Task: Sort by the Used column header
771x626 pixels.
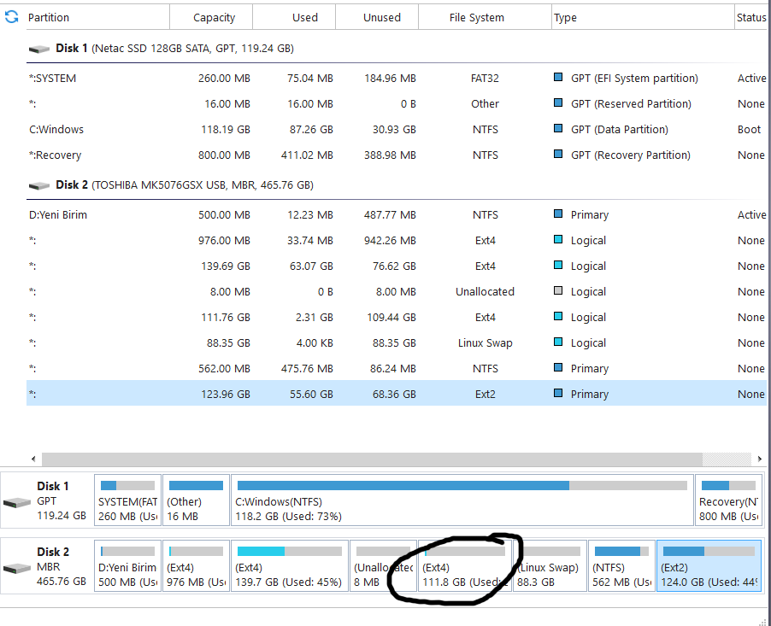Action: 294,17
